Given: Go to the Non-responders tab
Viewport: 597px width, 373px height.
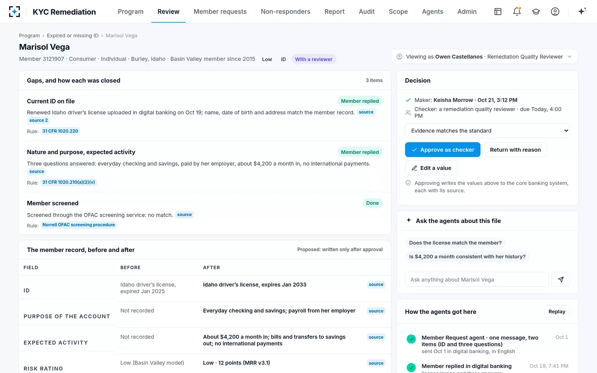Looking at the screenshot, I should click(x=286, y=12).
